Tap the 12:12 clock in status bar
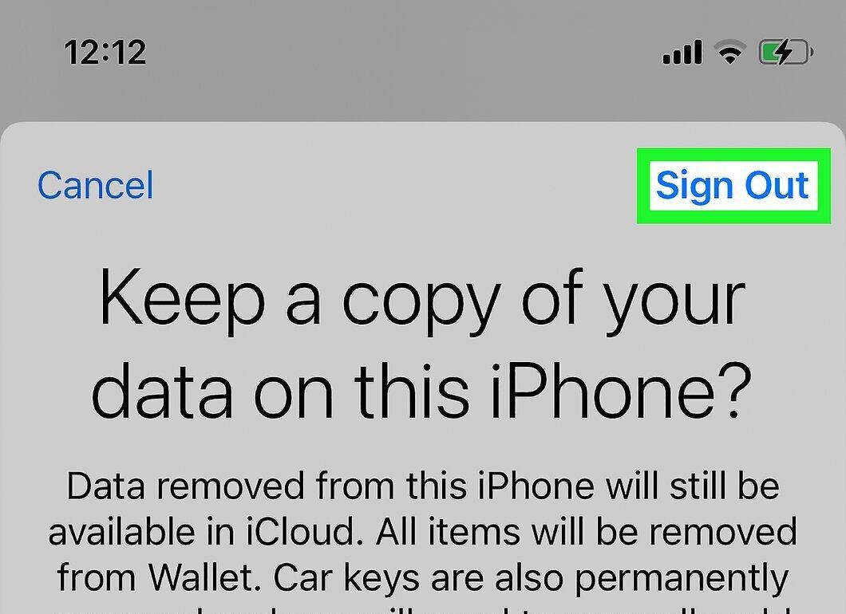This screenshot has height=614, width=846. [105, 53]
